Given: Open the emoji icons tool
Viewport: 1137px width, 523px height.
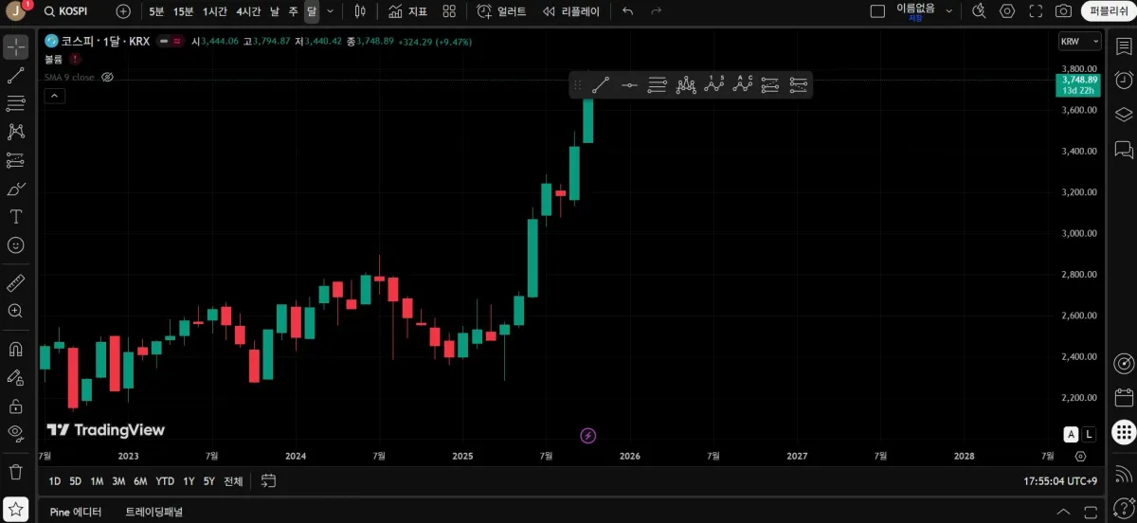Looking at the screenshot, I should tap(16, 244).
